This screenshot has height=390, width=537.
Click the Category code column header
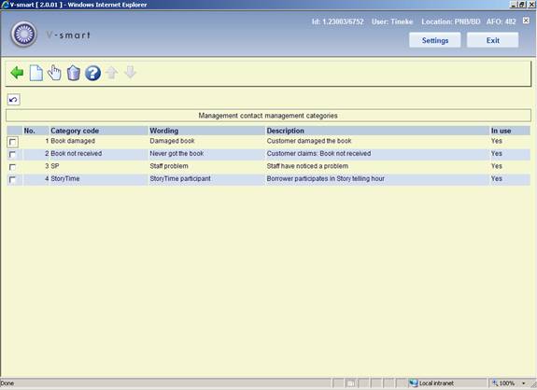75,131
